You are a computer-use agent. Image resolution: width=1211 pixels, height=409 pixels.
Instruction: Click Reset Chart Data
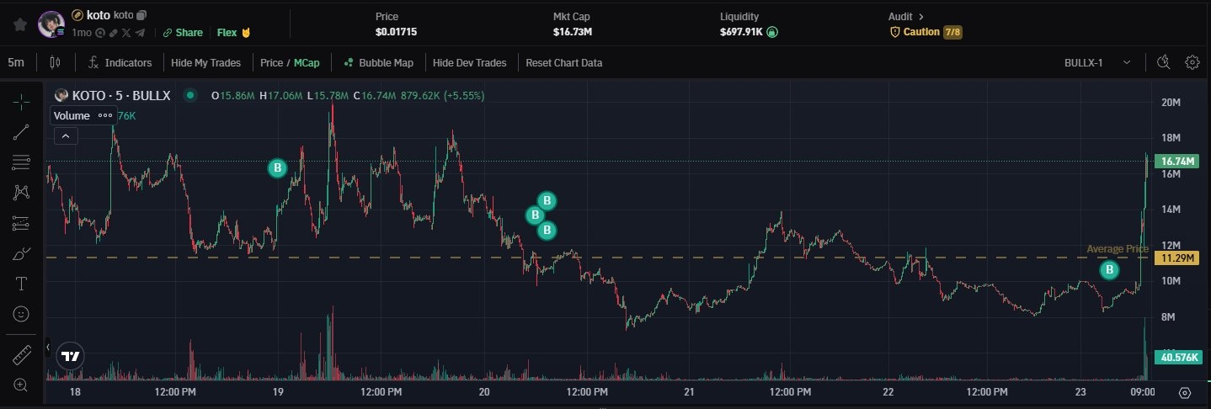click(x=564, y=62)
